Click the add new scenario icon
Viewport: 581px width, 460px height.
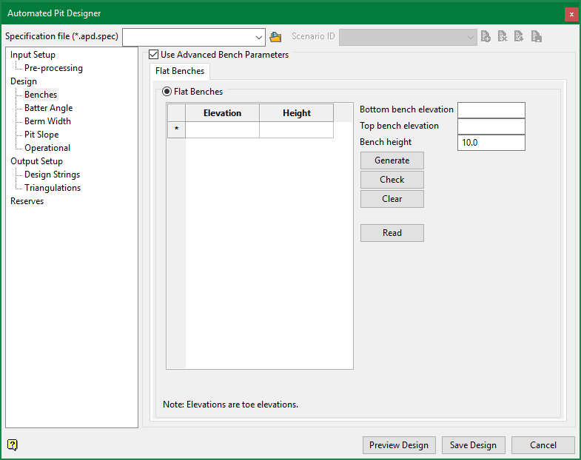click(x=486, y=36)
